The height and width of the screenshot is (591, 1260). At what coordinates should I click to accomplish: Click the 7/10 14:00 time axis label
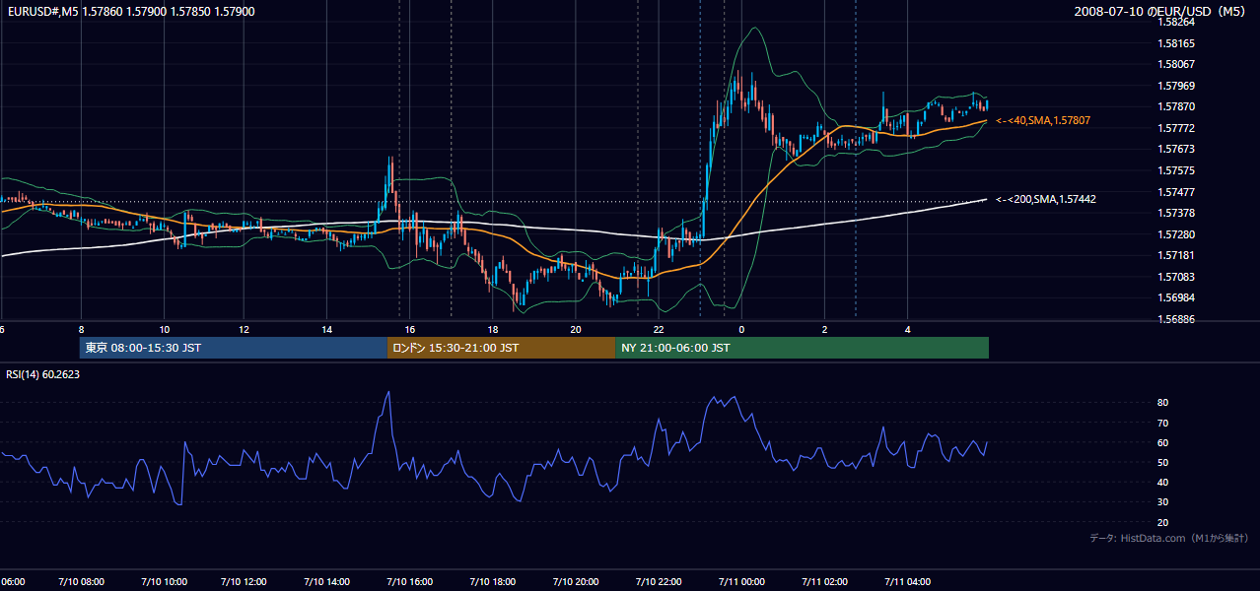point(328,581)
